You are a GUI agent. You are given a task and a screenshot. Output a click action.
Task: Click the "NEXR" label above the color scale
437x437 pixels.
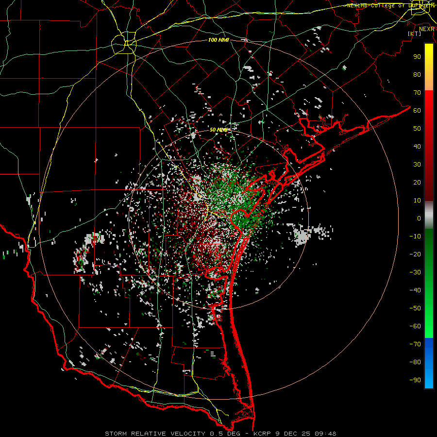[x=427, y=29]
